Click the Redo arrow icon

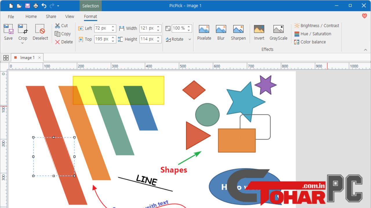(x=52, y=6)
